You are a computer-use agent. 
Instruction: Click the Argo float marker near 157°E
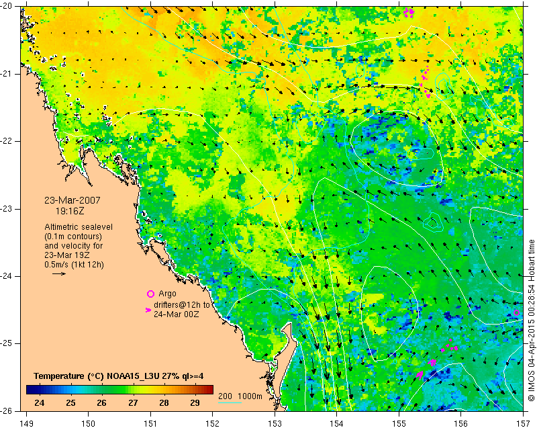click(x=517, y=312)
